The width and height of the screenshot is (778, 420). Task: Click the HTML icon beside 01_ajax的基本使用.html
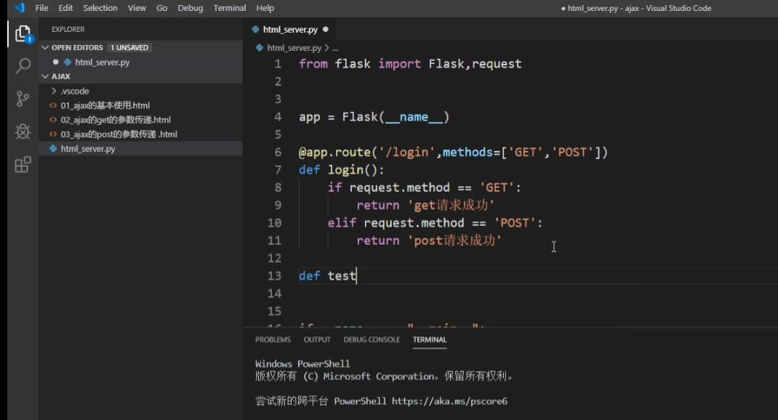53,105
